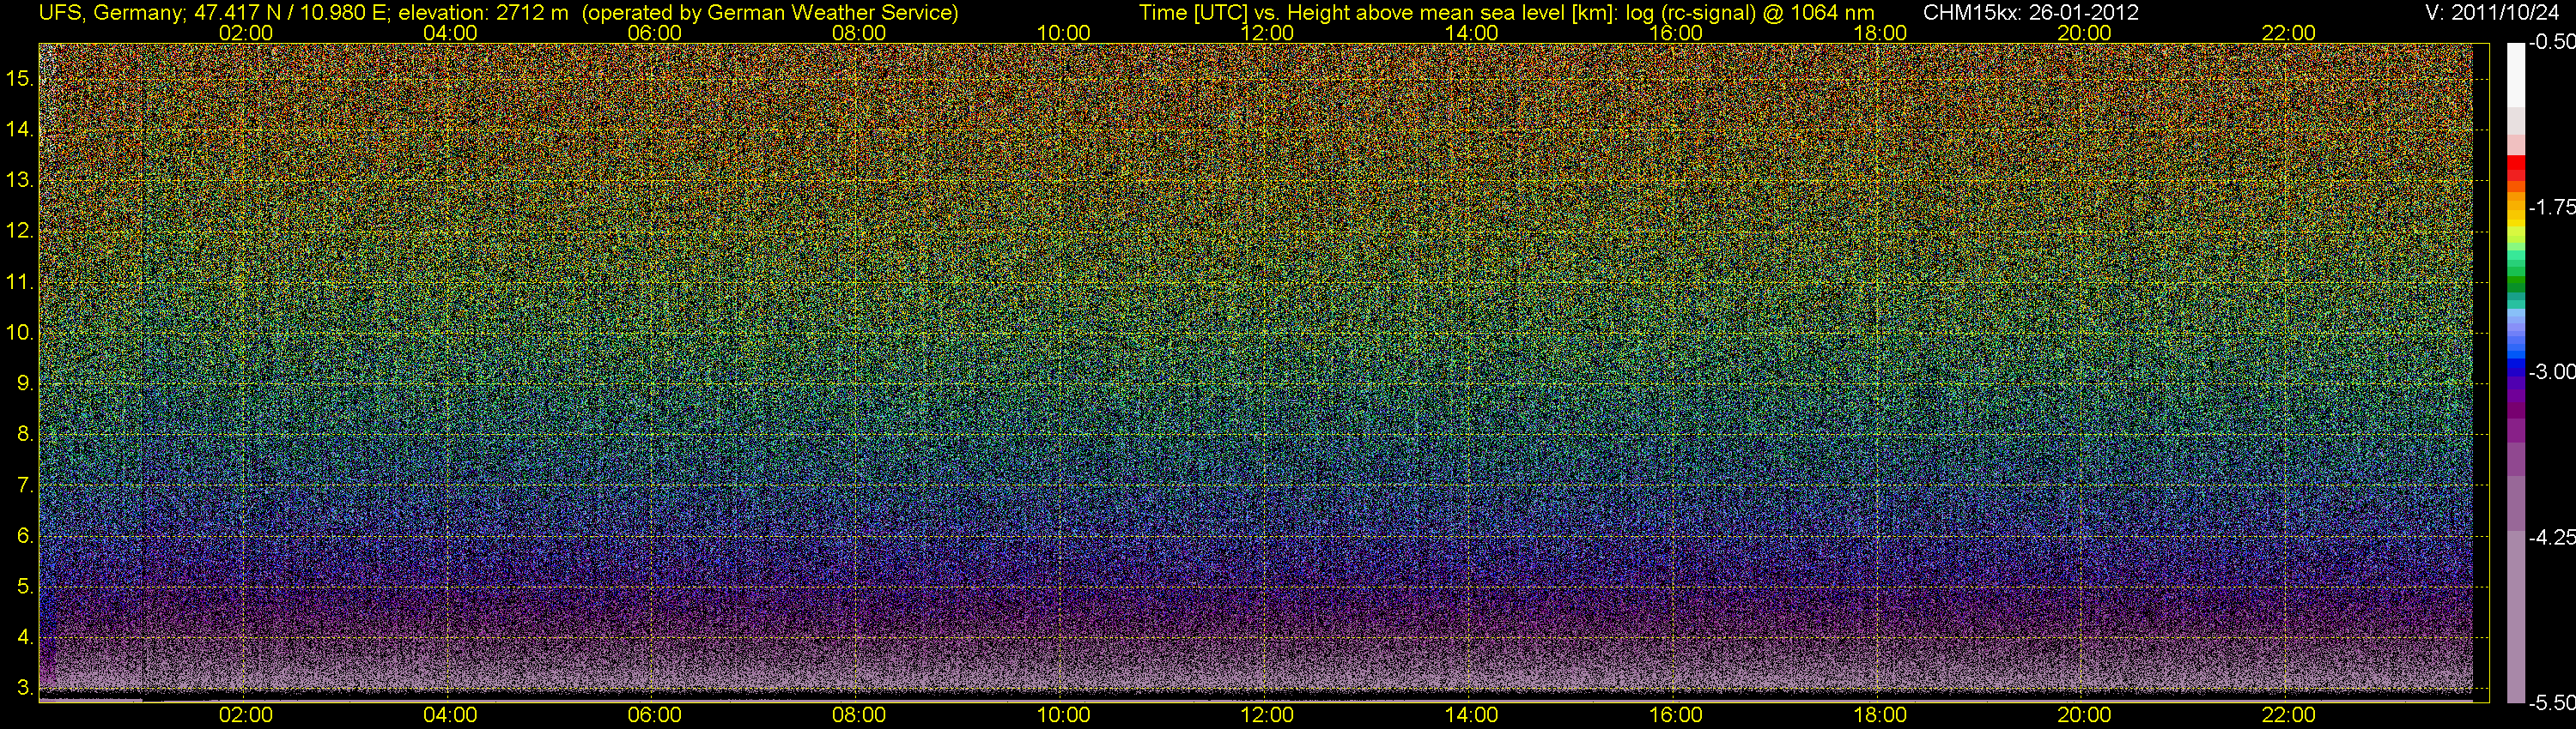The height and width of the screenshot is (729, 2576).
Task: Select 08:00 on the top time axis
Action: pos(858,33)
